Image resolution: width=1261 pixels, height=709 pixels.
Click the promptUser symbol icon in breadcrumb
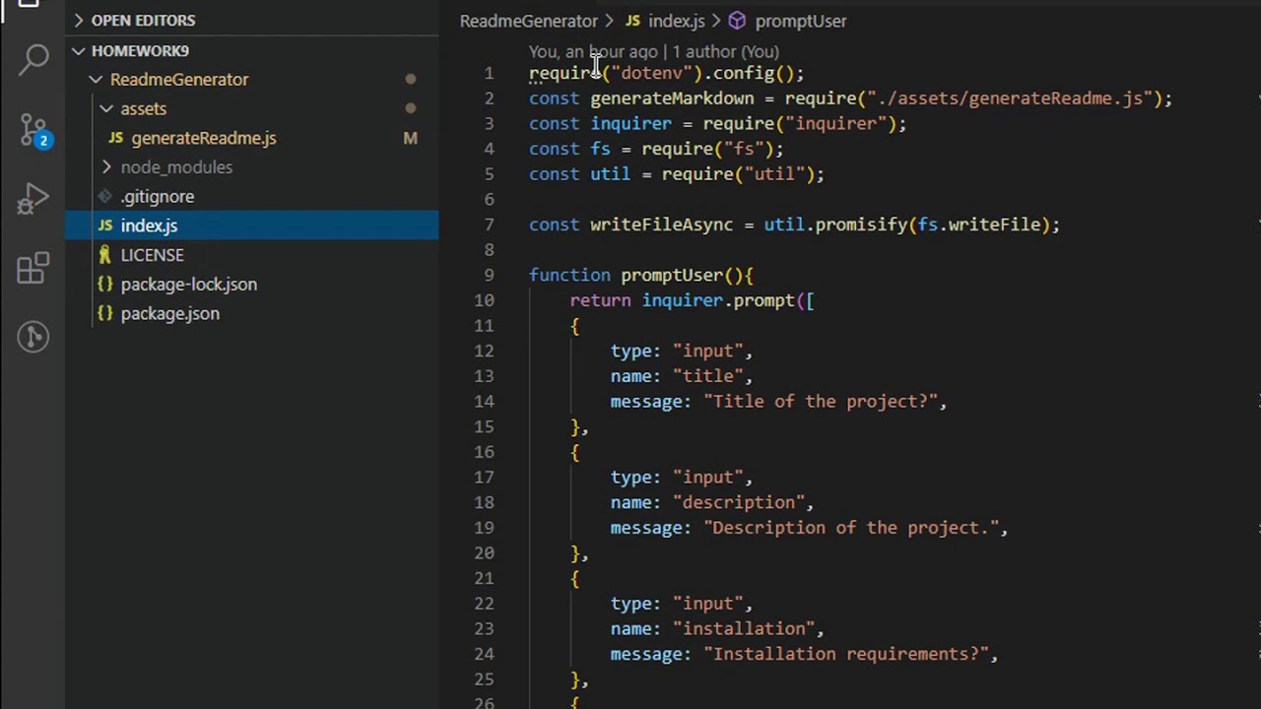click(x=737, y=21)
